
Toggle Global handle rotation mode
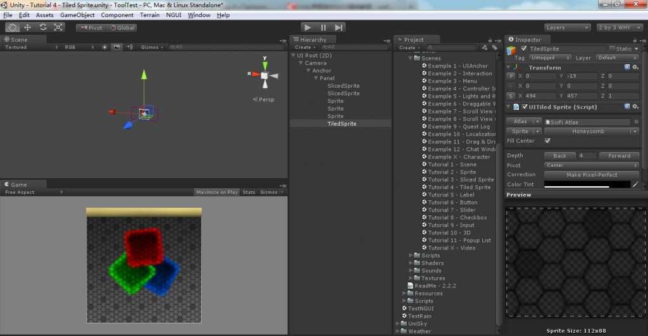pos(122,28)
